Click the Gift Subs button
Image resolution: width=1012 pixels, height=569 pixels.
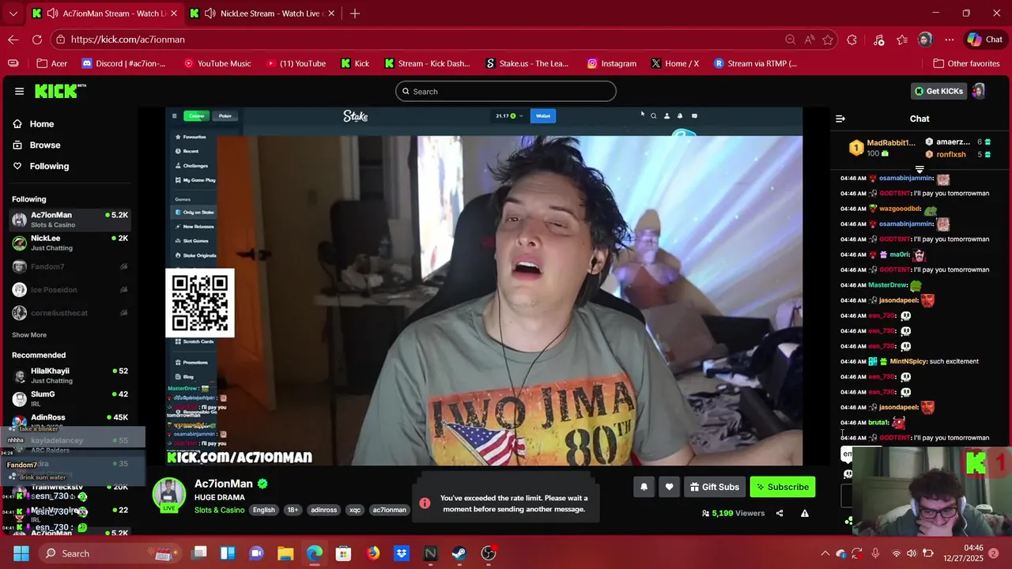(x=714, y=487)
